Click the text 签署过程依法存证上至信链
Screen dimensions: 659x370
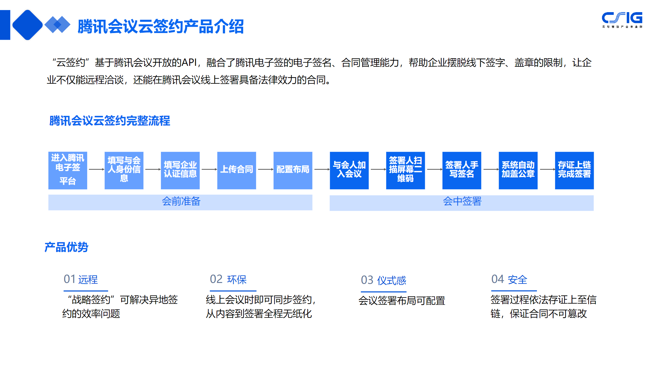544,307
